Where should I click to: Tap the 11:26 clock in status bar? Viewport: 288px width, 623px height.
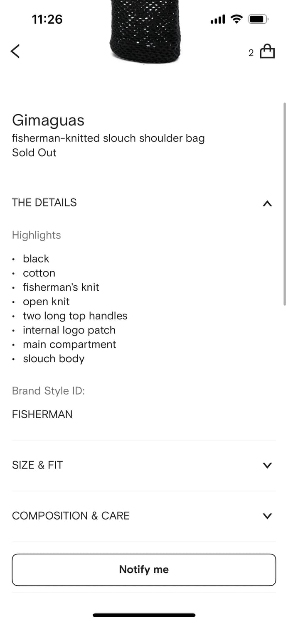tap(47, 19)
